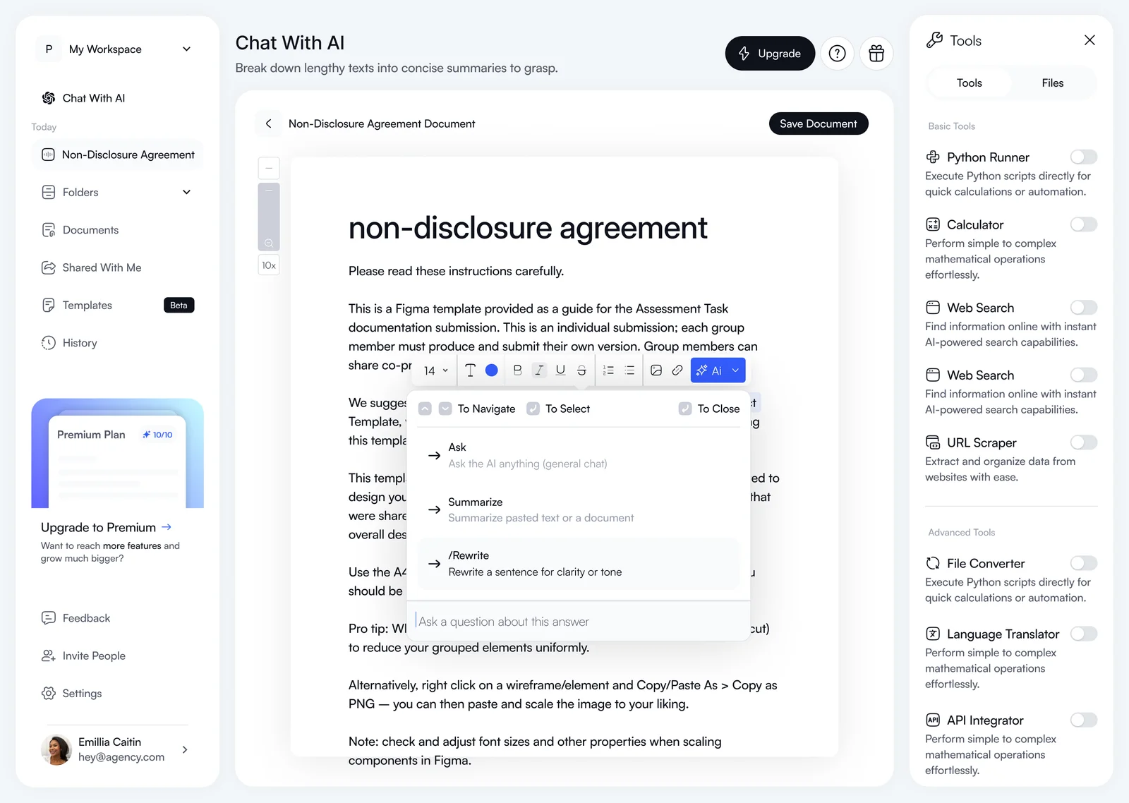The image size is (1129, 803).
Task: Apply strikethrough formatting
Action: [x=581, y=370]
